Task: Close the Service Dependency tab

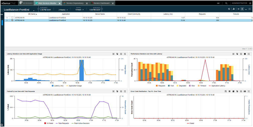Action: [x=87, y=3]
